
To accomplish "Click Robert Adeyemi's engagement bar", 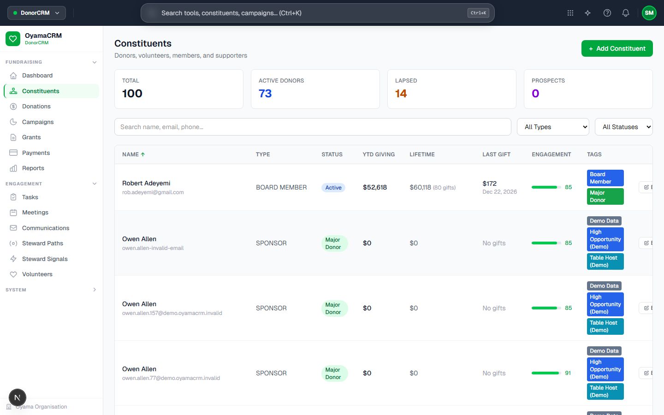I will click(545, 187).
